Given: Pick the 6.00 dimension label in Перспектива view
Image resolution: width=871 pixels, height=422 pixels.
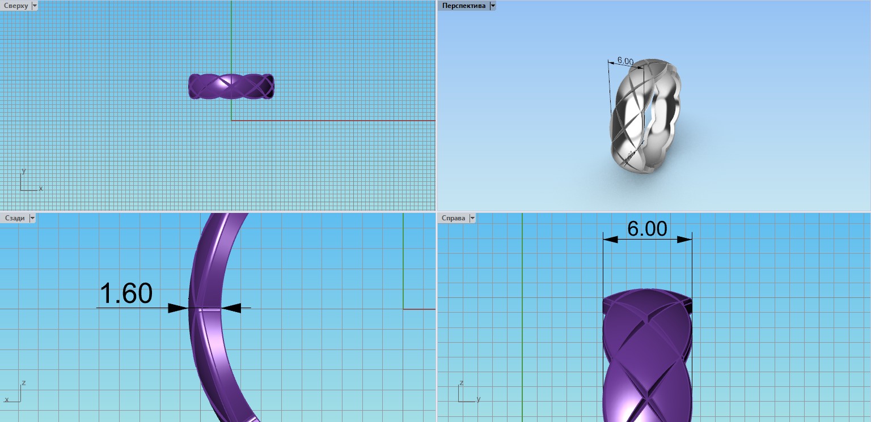Looking at the screenshot, I should (x=625, y=61).
